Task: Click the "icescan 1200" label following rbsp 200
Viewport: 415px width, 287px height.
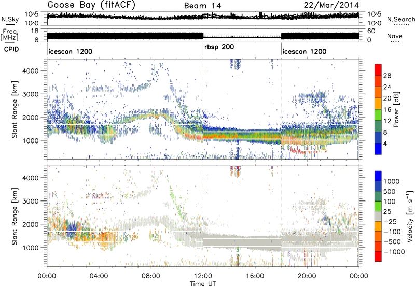Action: 305,51
